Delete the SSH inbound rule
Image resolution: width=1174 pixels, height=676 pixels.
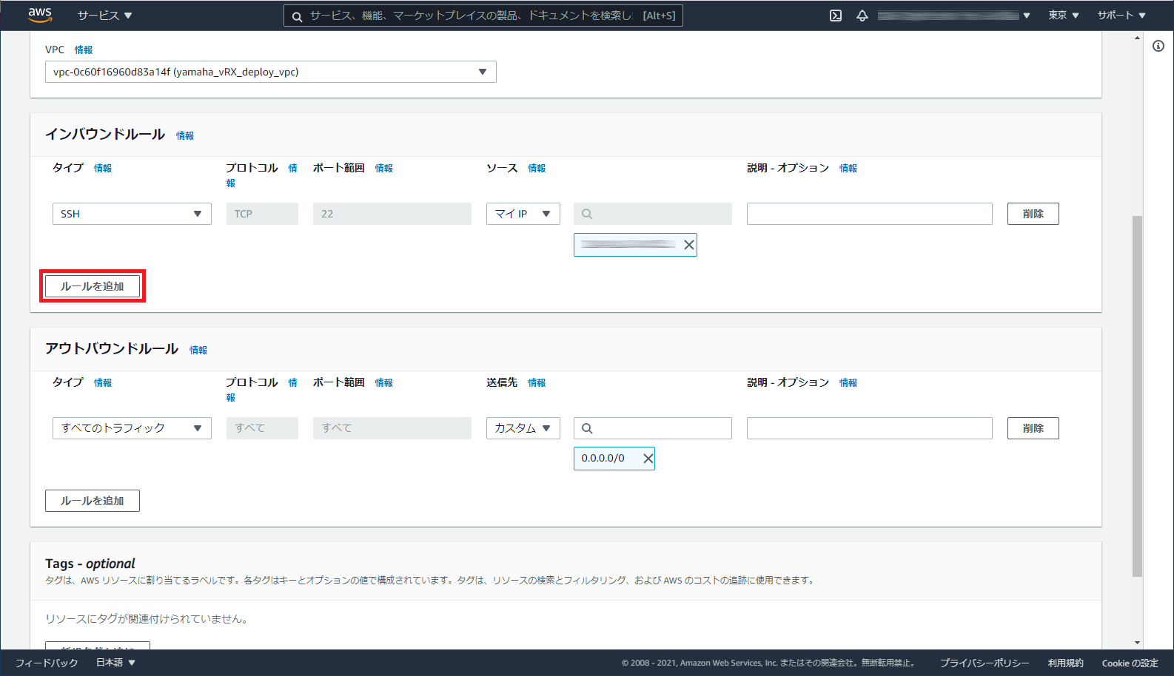[1033, 214]
